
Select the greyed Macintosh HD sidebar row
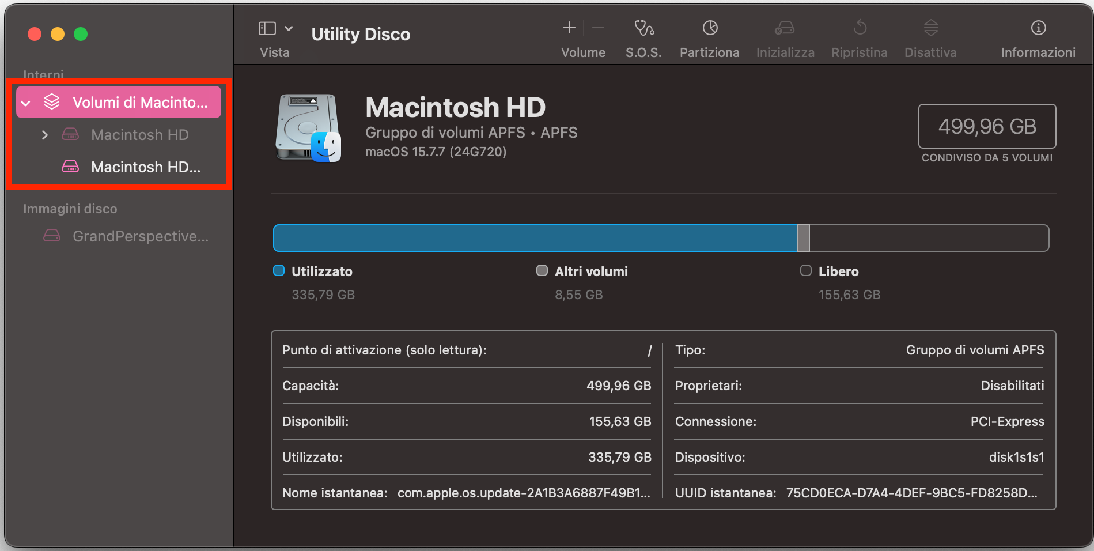[119, 135]
